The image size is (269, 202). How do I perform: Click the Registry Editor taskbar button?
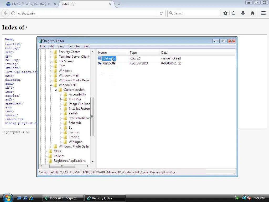[105, 198]
